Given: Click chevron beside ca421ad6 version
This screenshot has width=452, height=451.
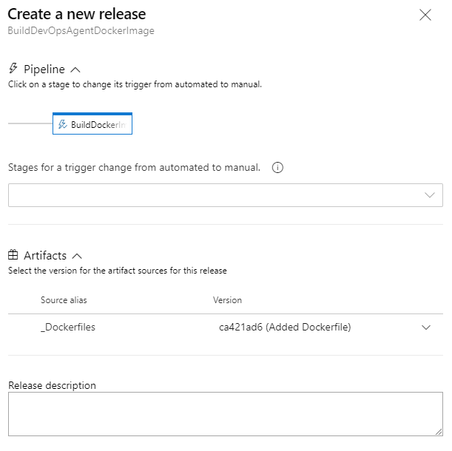Looking at the screenshot, I should click(x=426, y=327).
